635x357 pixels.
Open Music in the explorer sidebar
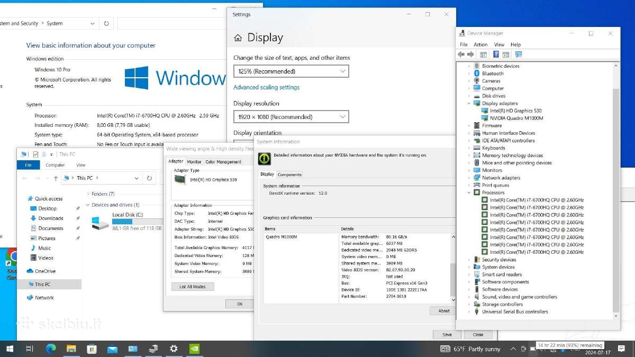point(44,248)
